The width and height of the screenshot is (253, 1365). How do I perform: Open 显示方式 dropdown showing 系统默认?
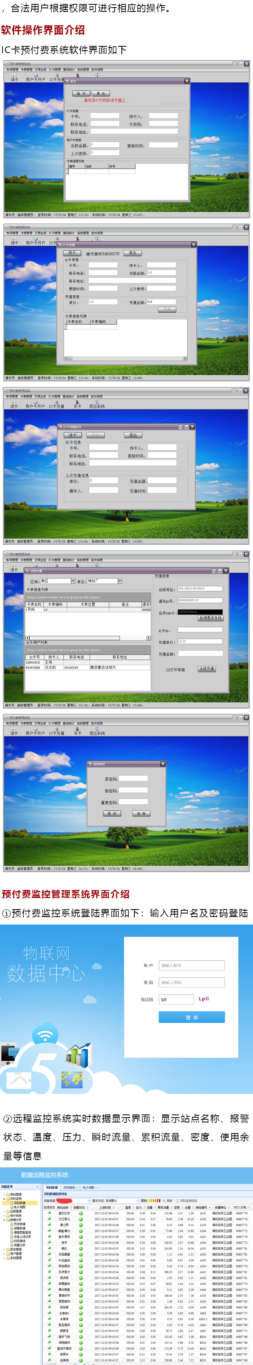[x=138, y=1201]
